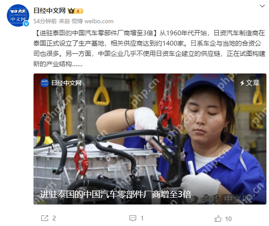Open comments via speech bubble icon
The height and width of the screenshot is (226, 269).
point(133,218)
